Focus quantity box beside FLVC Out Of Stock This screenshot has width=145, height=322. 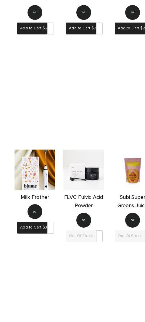(x=99, y=236)
